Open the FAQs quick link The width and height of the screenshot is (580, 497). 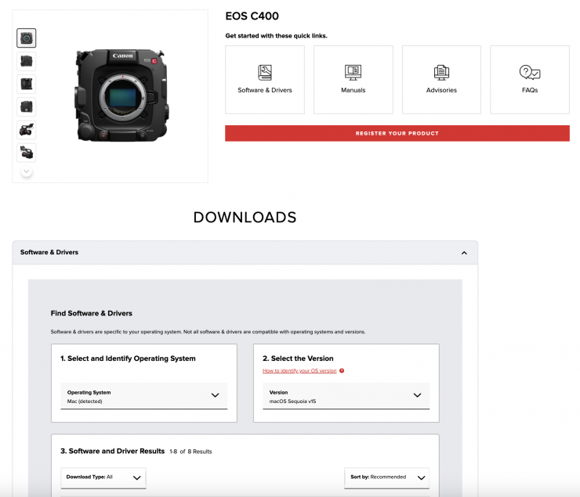[530, 79]
